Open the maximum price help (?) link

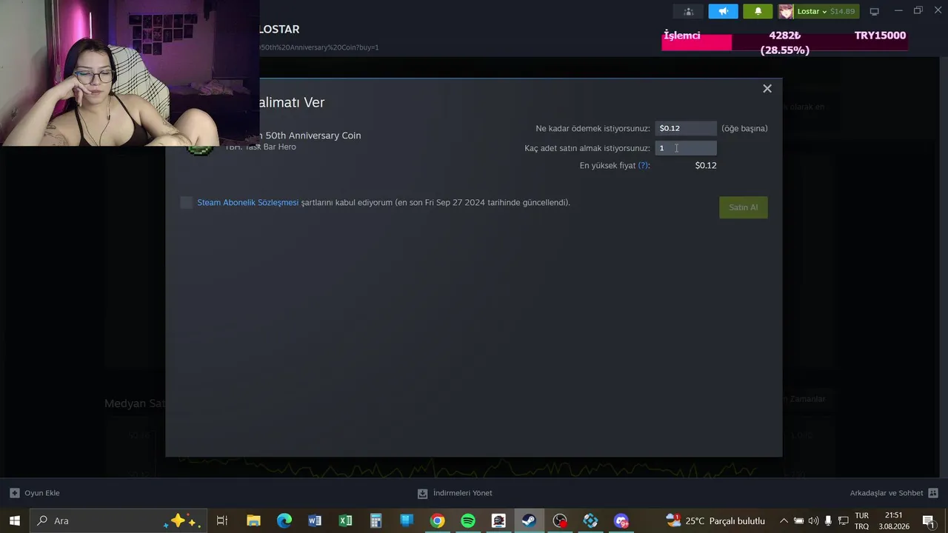point(644,166)
